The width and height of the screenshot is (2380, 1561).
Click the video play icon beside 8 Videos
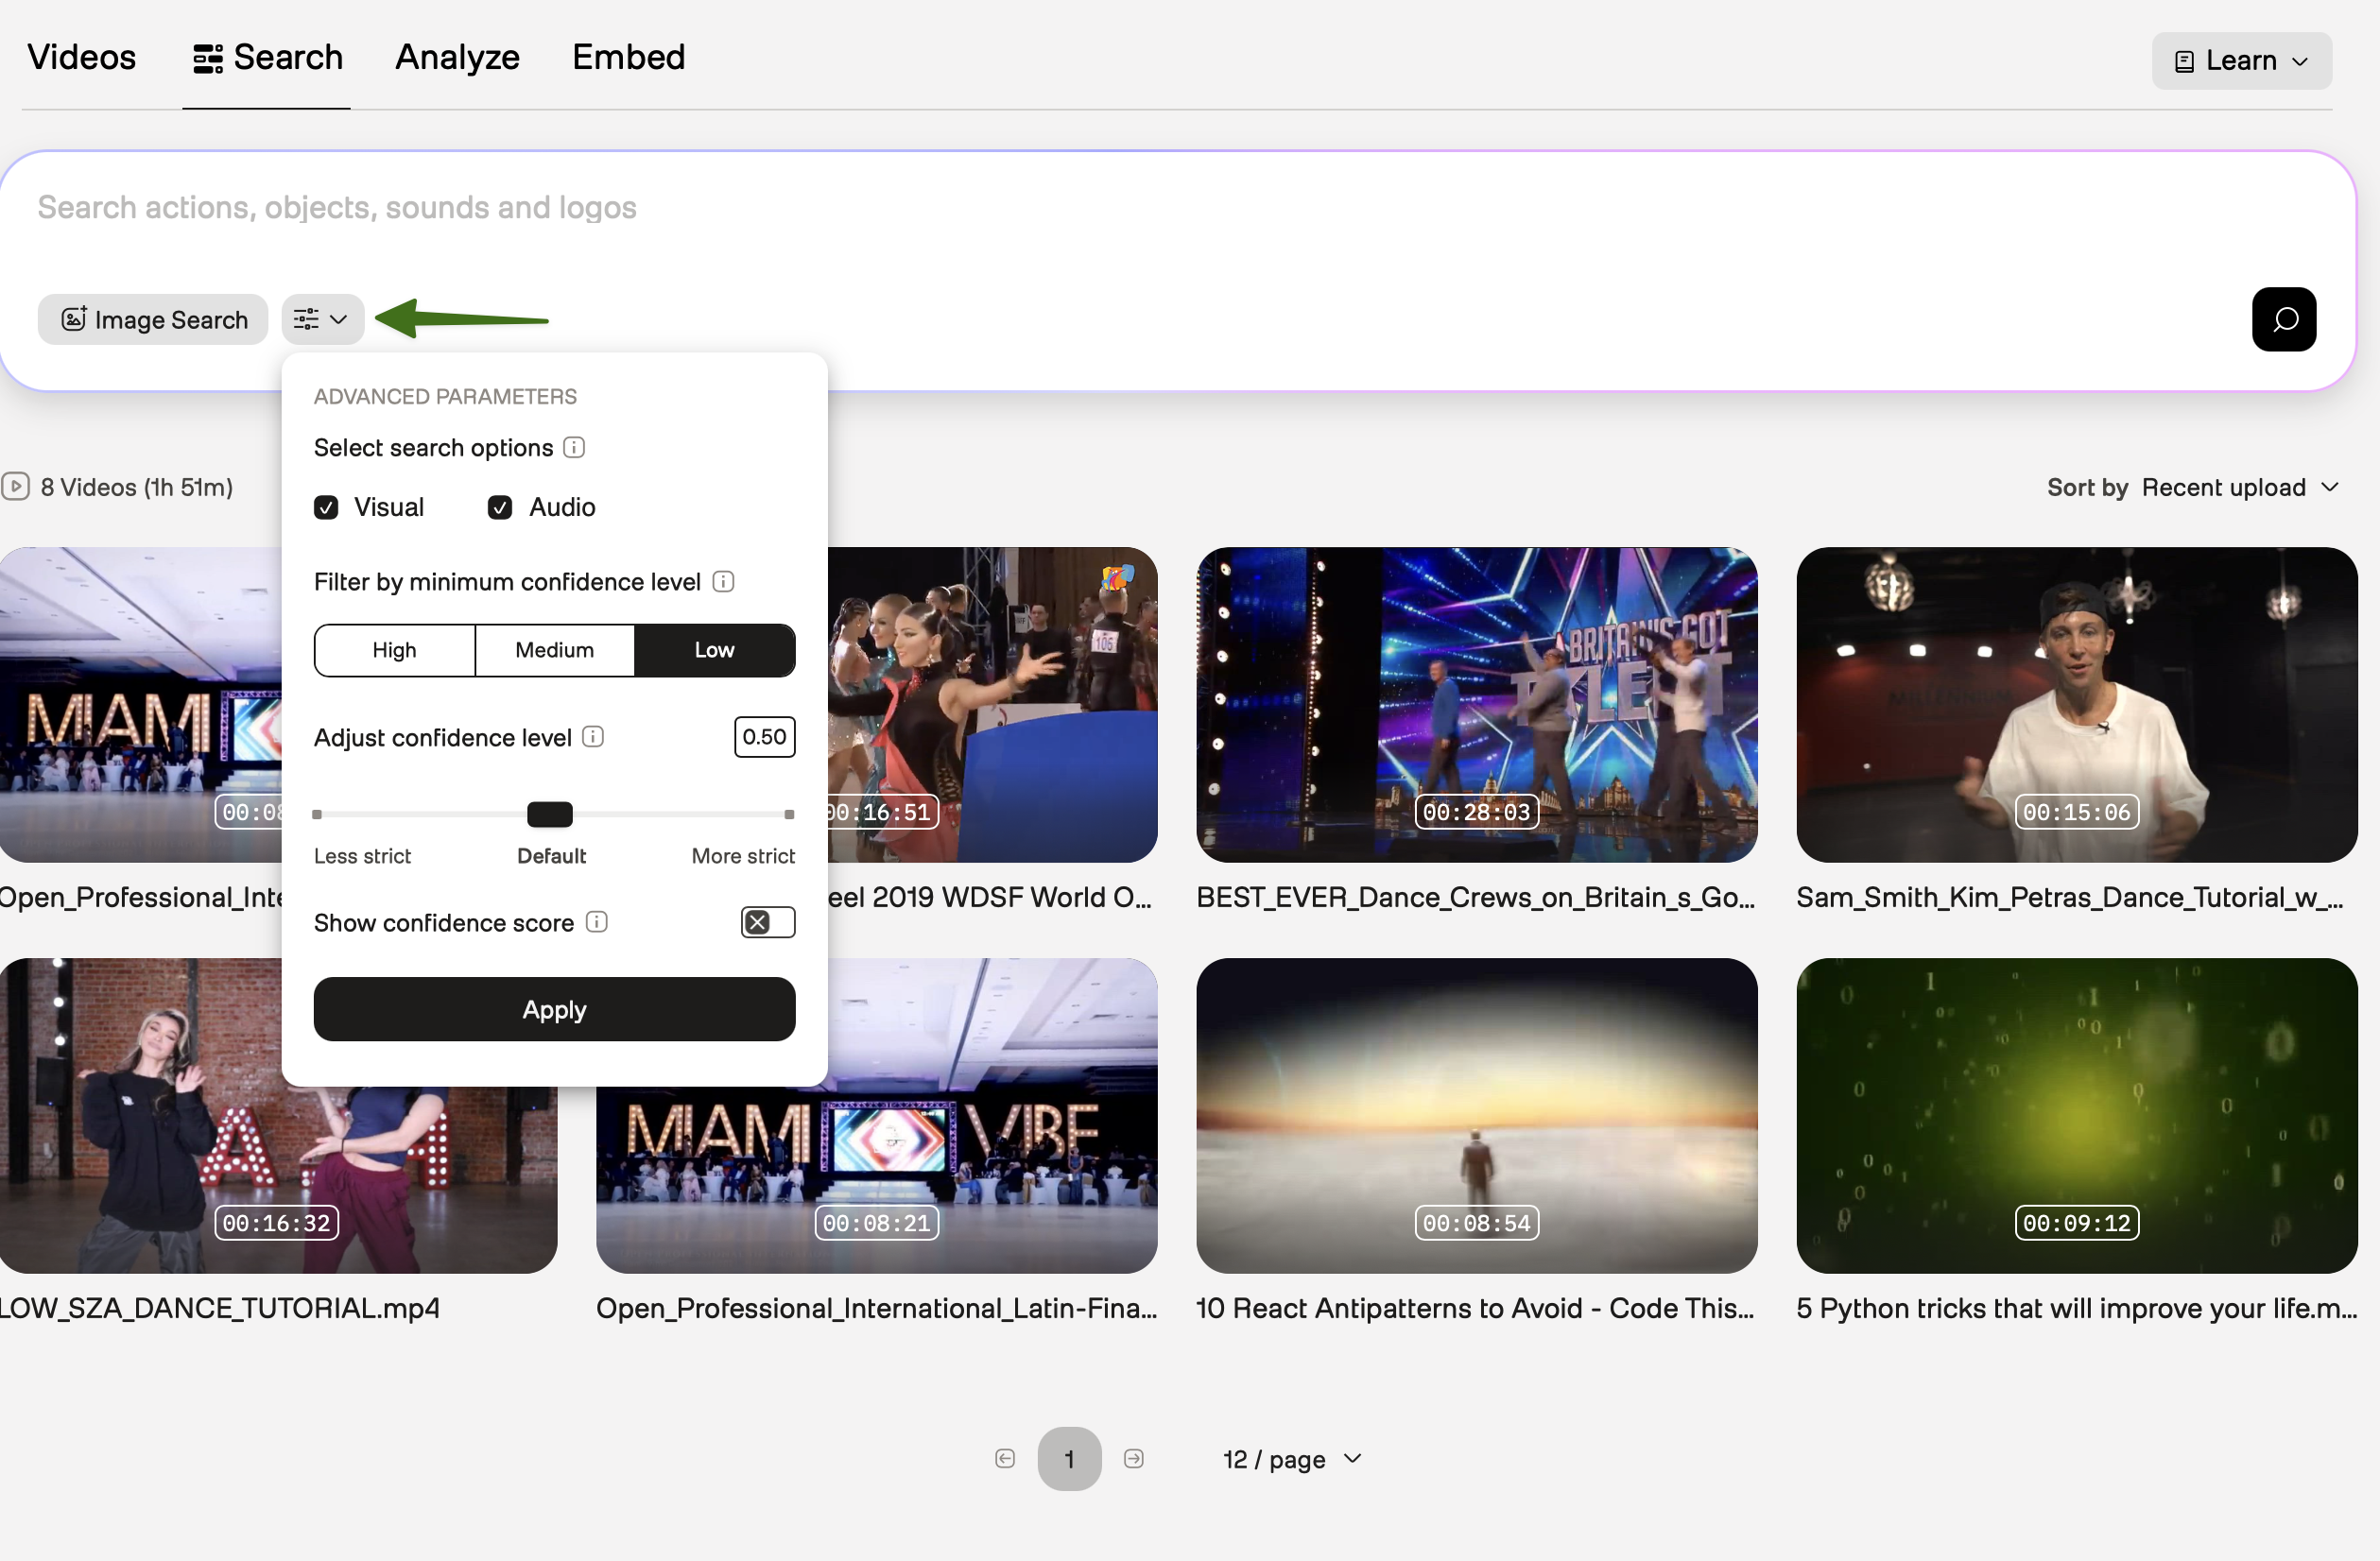(15, 487)
